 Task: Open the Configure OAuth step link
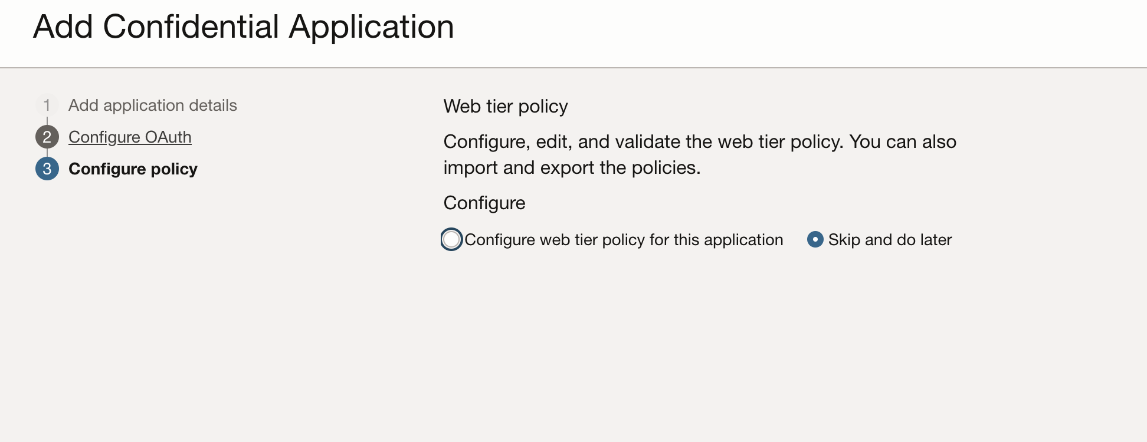click(x=130, y=137)
